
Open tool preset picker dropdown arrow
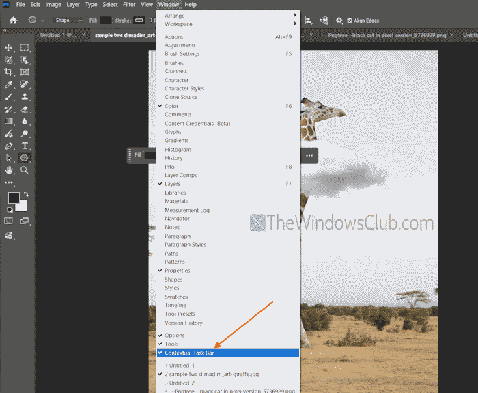[42, 21]
